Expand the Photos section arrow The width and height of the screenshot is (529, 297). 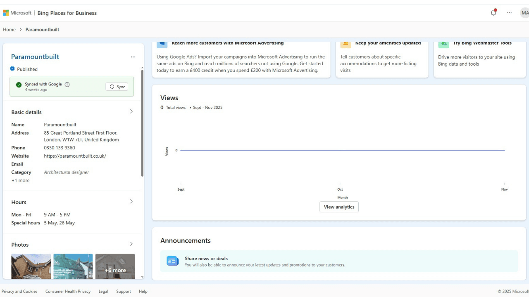tap(131, 244)
